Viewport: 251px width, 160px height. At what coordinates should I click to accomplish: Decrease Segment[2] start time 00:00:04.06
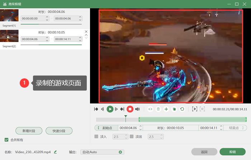pyautogui.click(x=47, y=40)
